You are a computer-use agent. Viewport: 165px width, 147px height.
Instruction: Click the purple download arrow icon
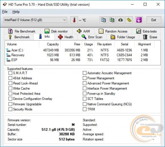139,20
